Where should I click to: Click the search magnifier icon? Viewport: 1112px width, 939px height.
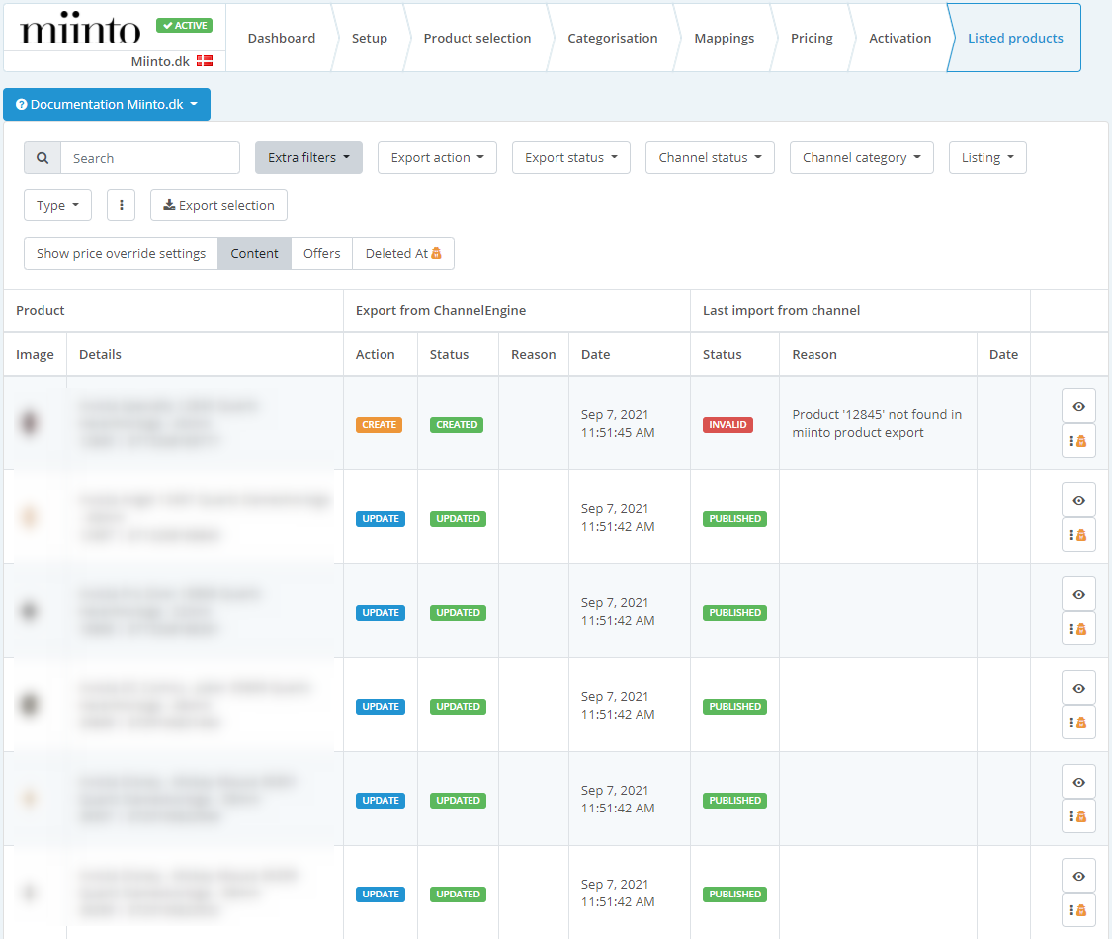pos(43,158)
